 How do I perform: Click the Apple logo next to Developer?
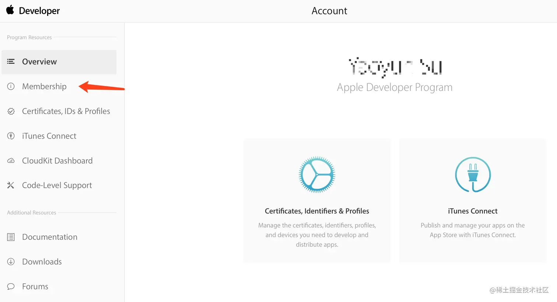pos(10,10)
